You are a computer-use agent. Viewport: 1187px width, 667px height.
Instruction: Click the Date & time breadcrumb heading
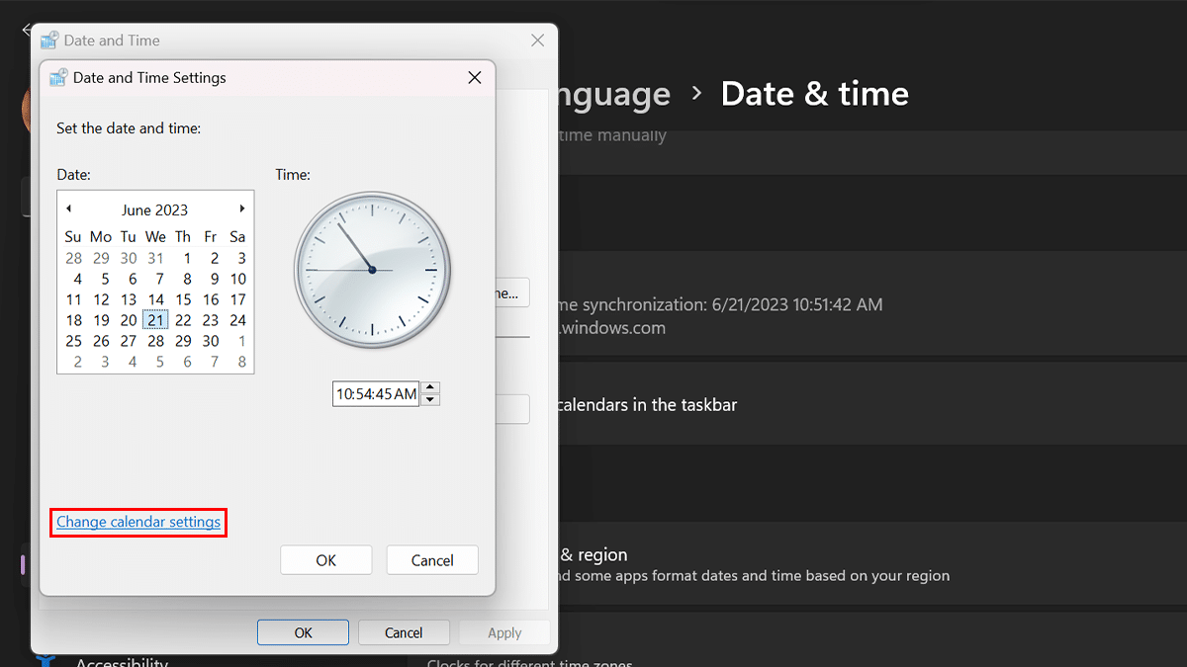click(815, 94)
